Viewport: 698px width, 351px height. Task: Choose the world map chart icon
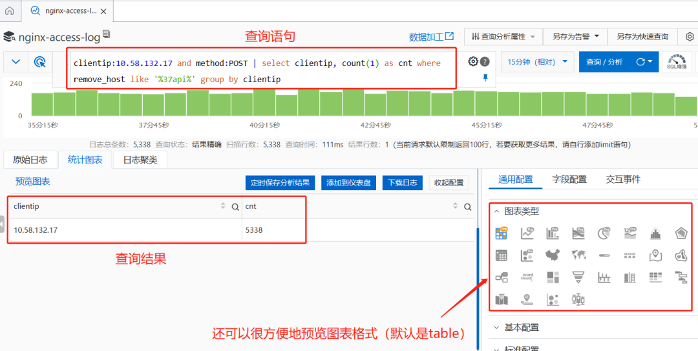coord(578,255)
